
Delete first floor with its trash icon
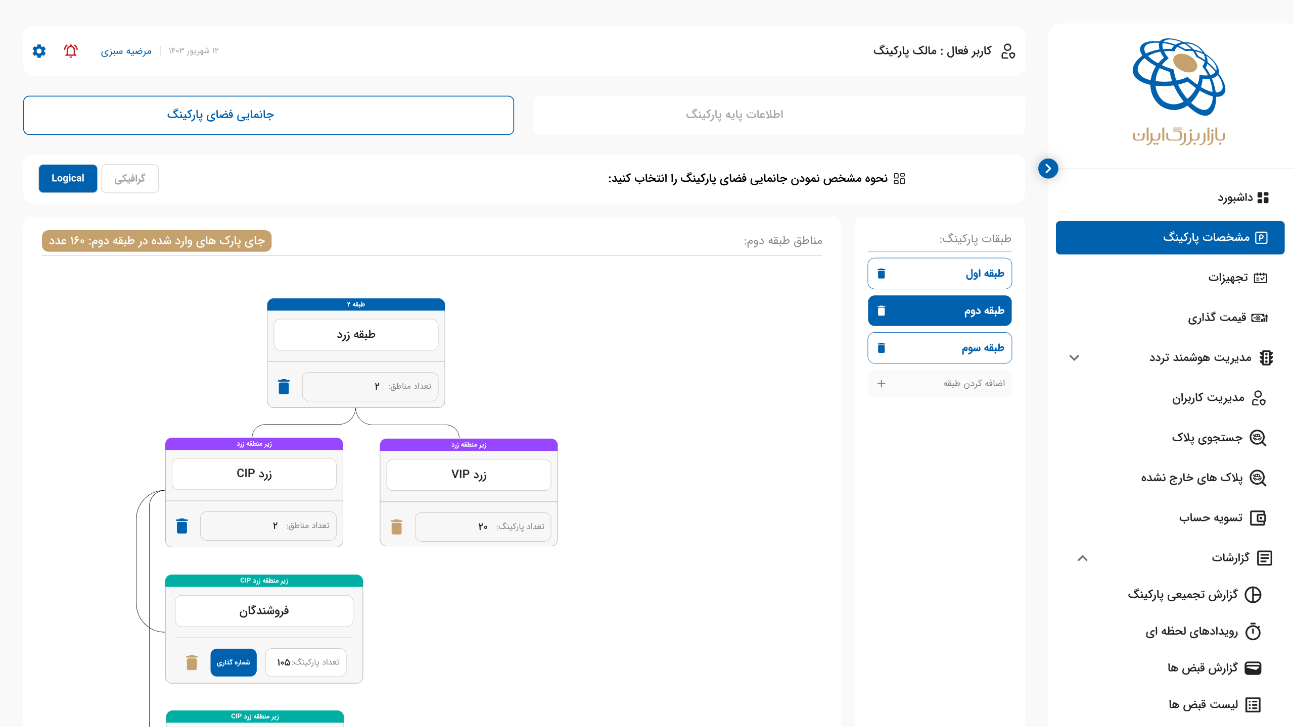[881, 274]
